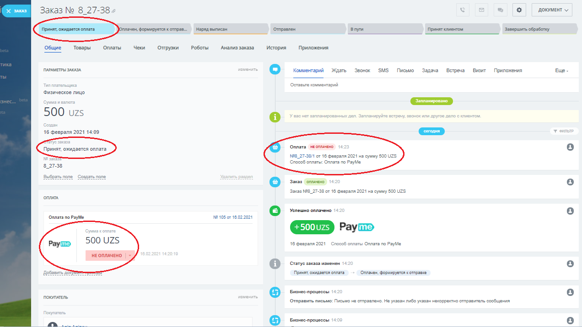Click изменить in Параметры заказа section
582x327 pixels.
[248, 69]
